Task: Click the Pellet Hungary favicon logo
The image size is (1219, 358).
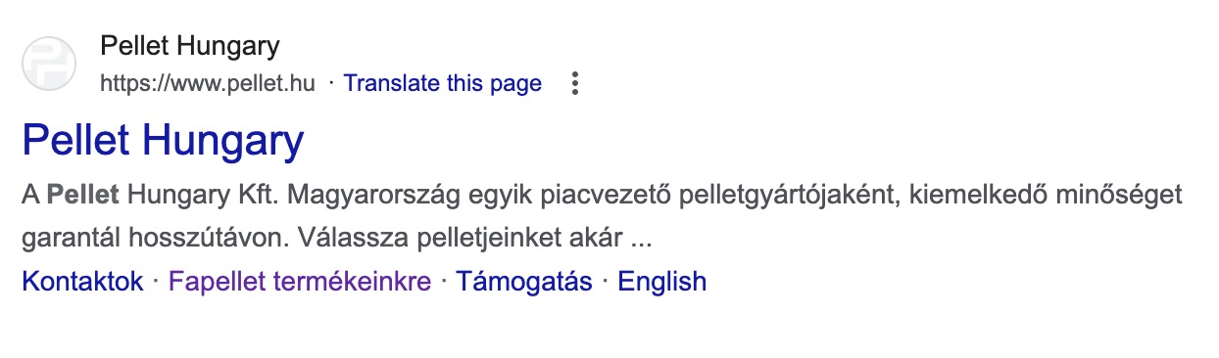Action: (x=49, y=64)
